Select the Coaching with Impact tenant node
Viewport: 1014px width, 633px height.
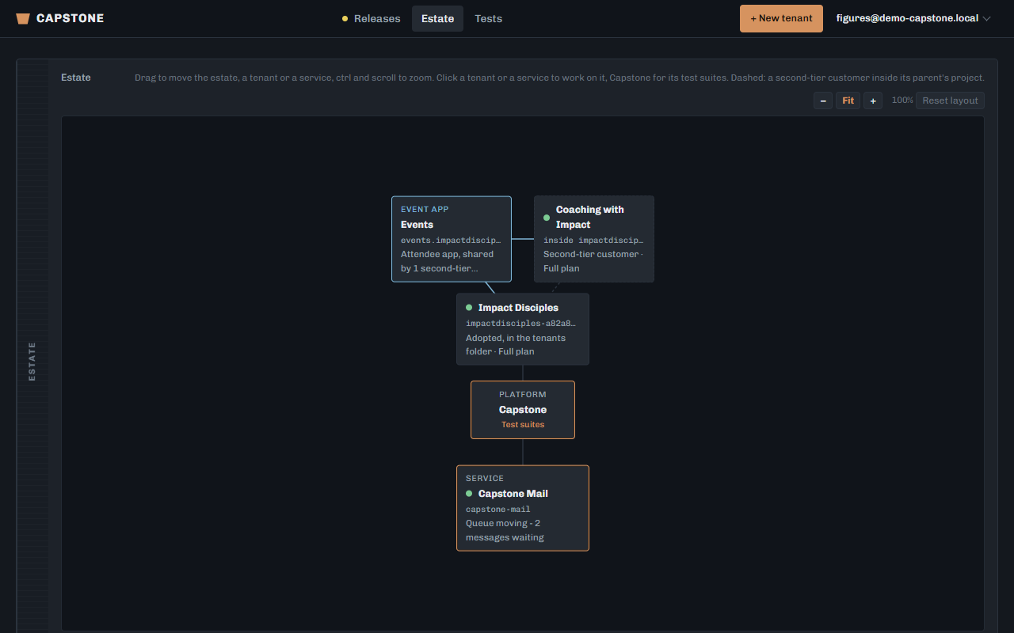(x=594, y=239)
